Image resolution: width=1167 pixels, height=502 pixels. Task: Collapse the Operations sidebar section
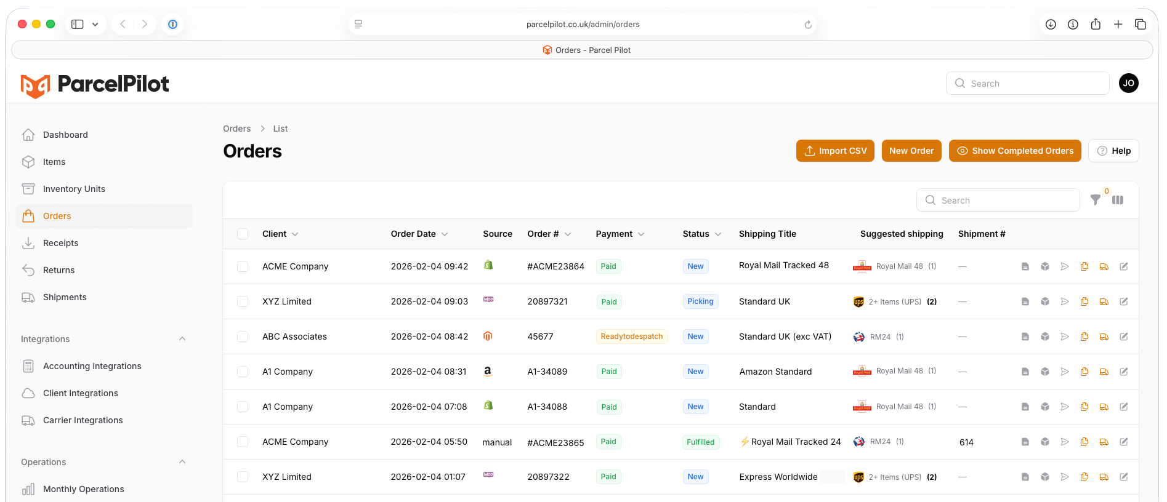pyautogui.click(x=182, y=462)
